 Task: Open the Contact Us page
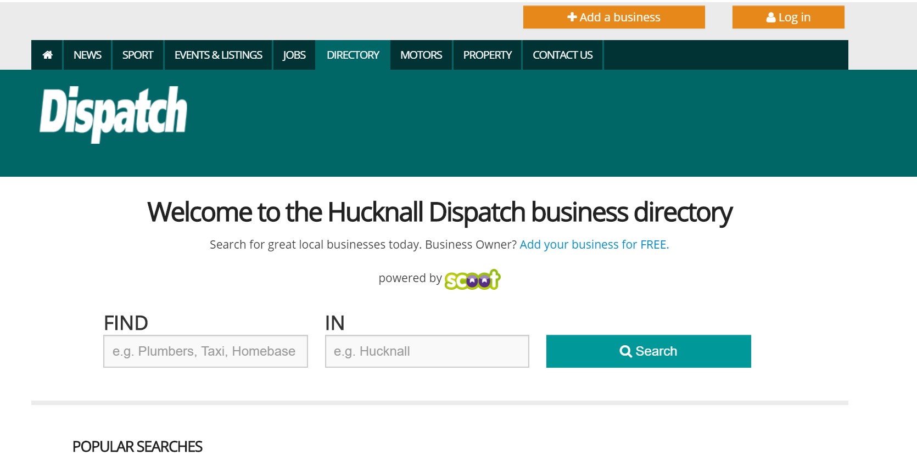562,55
